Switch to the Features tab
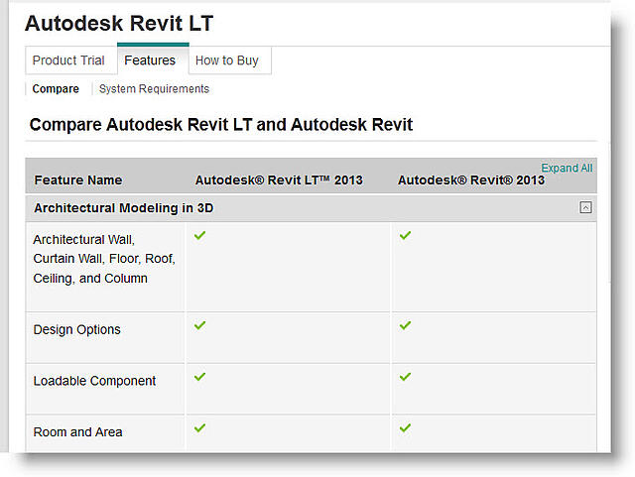The height and width of the screenshot is (477, 635). [x=150, y=60]
